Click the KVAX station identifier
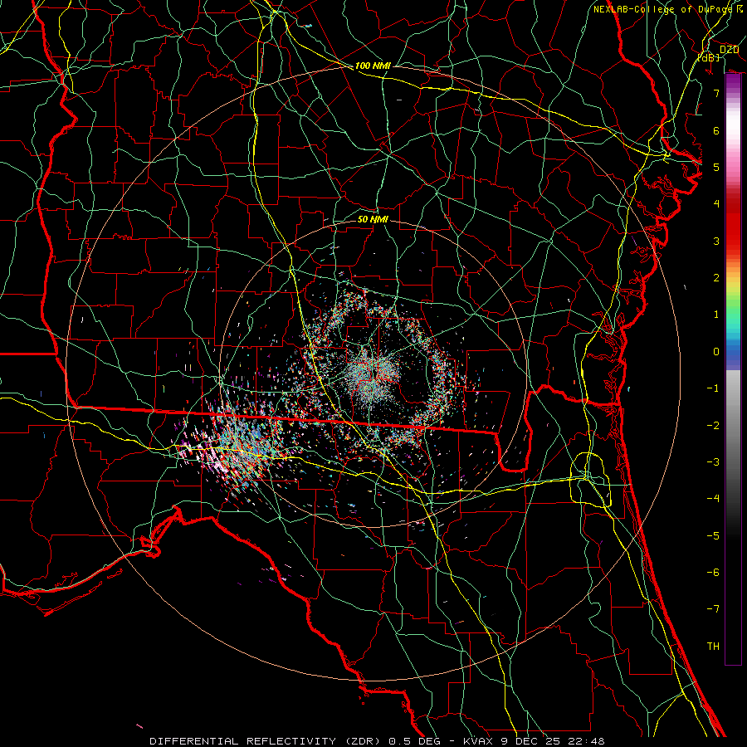 (x=476, y=741)
